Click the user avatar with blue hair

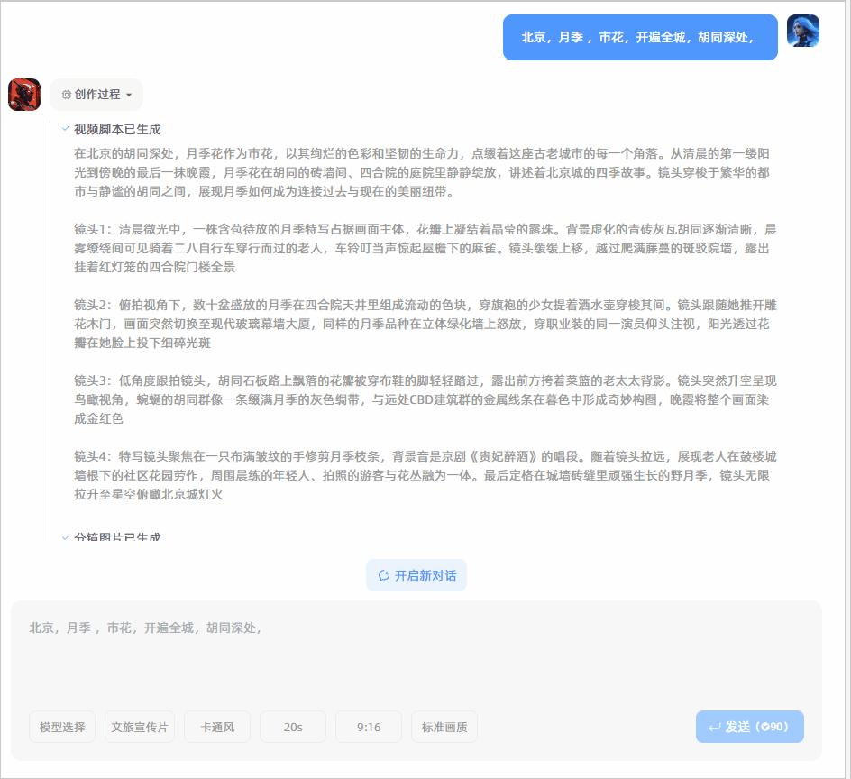coord(802,31)
